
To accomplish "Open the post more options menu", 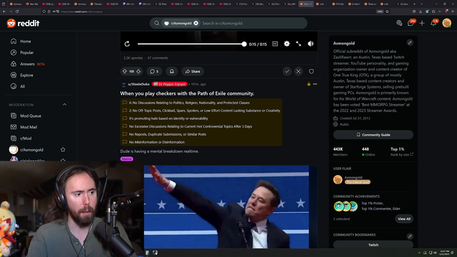I will pos(315,84).
